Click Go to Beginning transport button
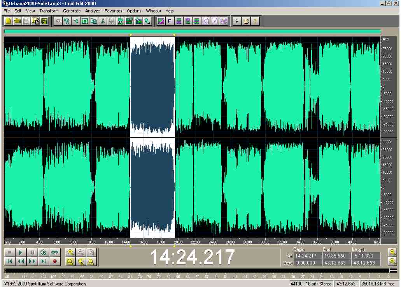401x287 pixels. point(9,261)
